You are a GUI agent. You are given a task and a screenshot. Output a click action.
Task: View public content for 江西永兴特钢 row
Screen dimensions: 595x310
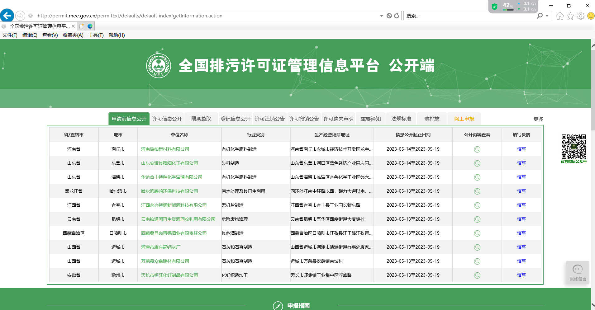click(x=477, y=205)
